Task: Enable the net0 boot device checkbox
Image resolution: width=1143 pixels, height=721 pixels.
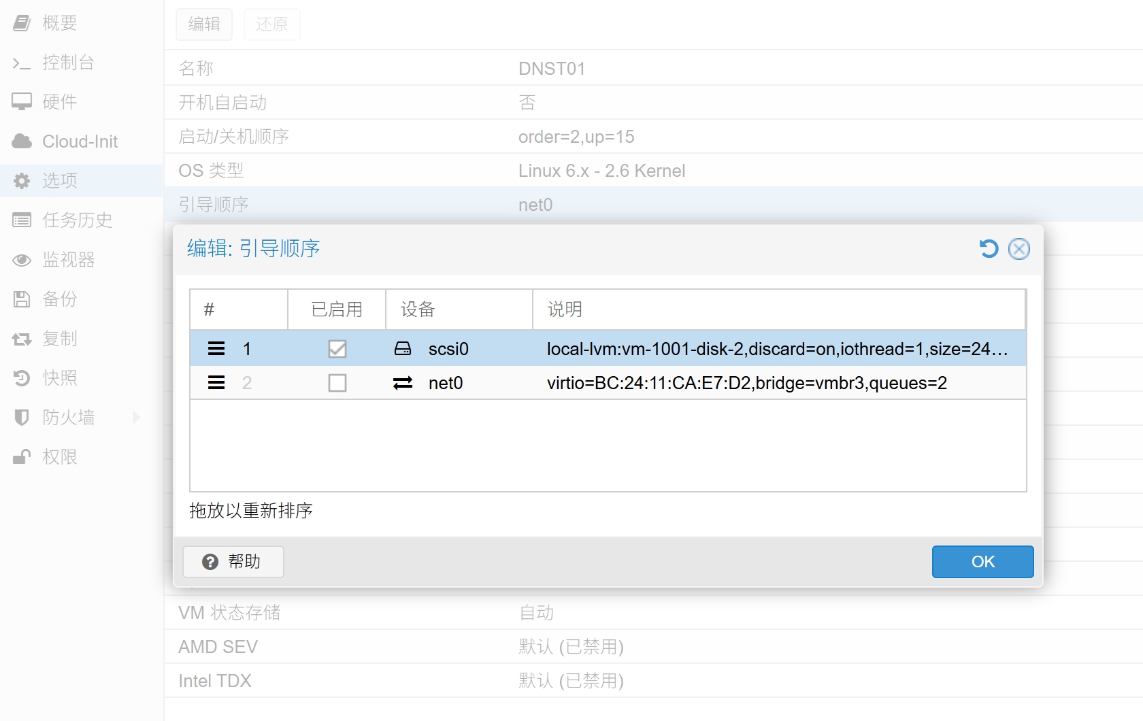Action: pos(337,383)
